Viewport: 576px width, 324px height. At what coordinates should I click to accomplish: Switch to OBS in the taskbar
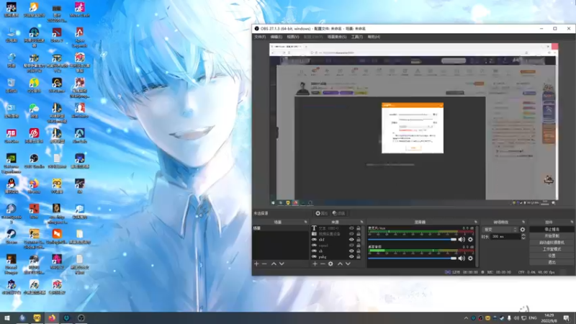81,318
